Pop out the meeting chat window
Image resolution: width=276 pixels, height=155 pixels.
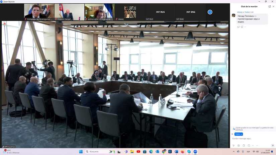coord(270,6)
